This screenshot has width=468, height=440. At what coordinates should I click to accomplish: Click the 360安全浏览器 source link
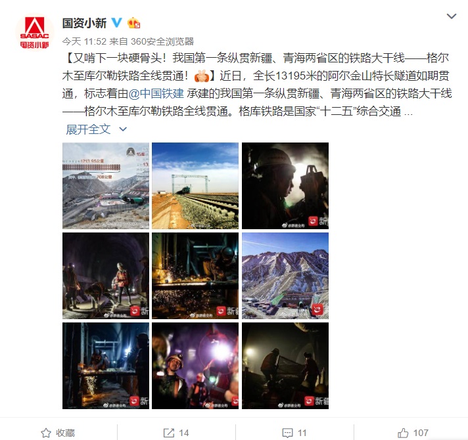coord(162,41)
